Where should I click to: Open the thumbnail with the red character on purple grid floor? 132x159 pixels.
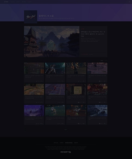(55, 89)
